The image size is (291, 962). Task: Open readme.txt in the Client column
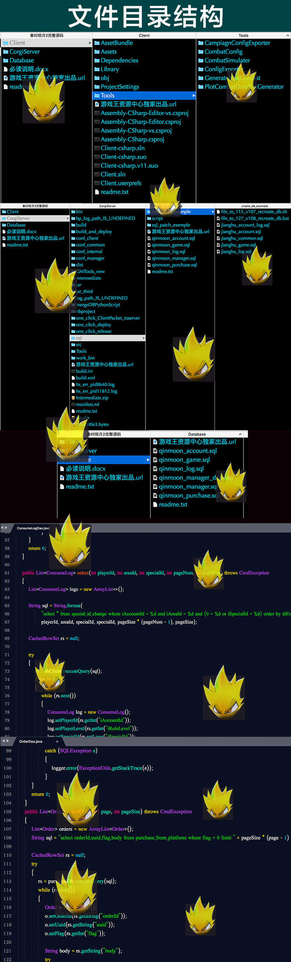click(114, 192)
